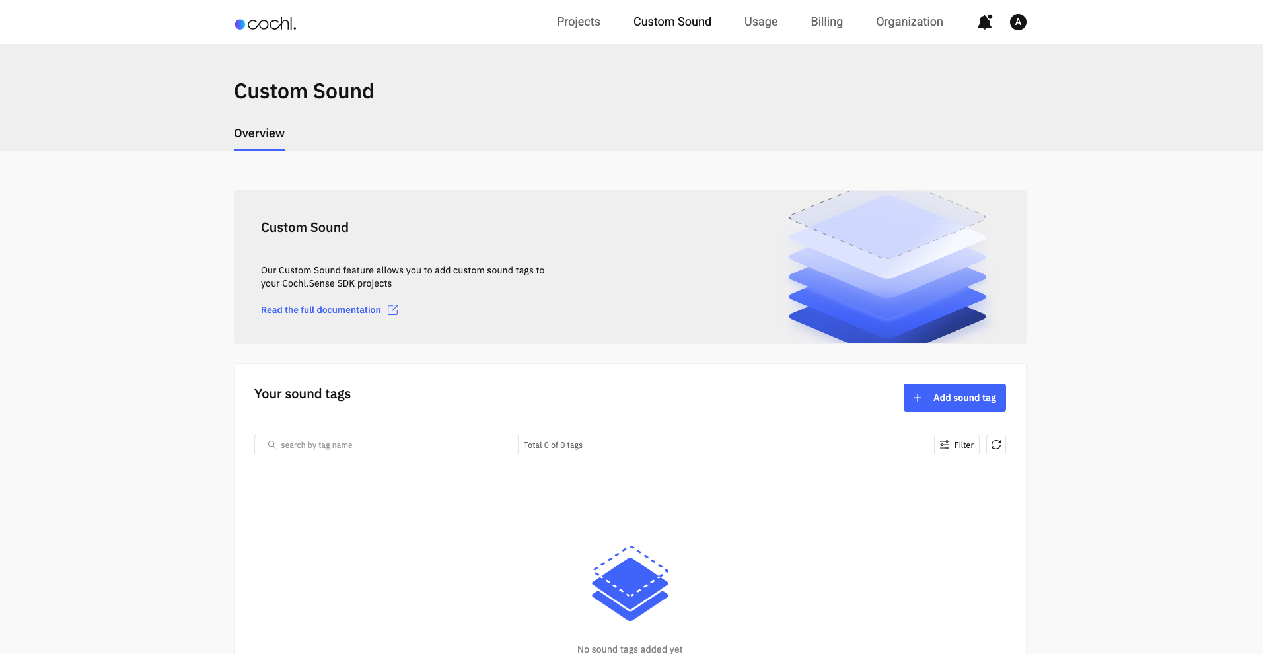This screenshot has width=1263, height=654.
Task: Click the empty-state layers illustration
Action: coord(630,583)
